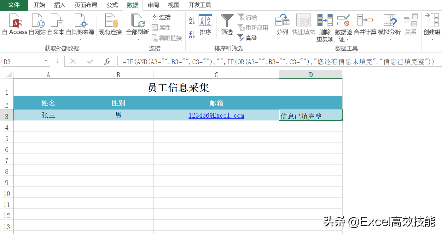Expand the 全部刷新 dropdown arrow
The image size is (442, 234).
[138, 39]
